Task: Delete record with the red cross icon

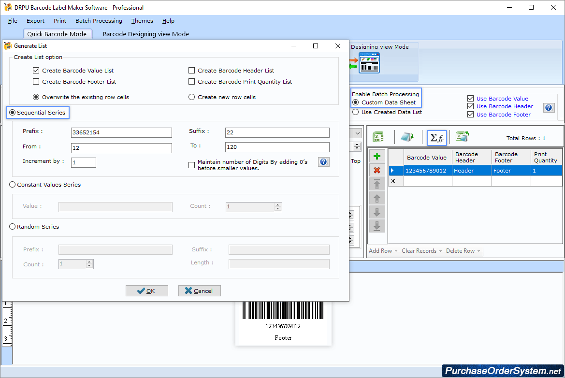Action: coord(377,170)
